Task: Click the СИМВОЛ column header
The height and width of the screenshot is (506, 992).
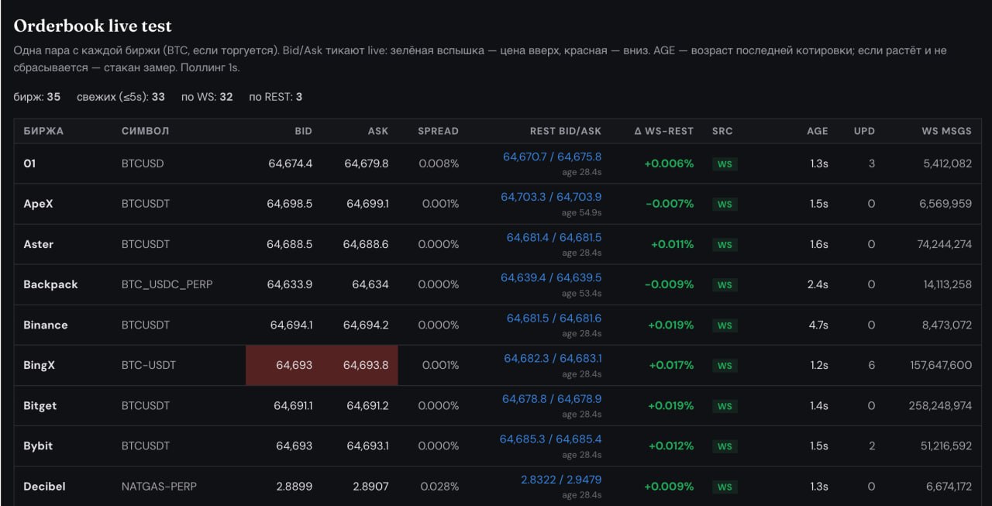Action: tap(145, 131)
